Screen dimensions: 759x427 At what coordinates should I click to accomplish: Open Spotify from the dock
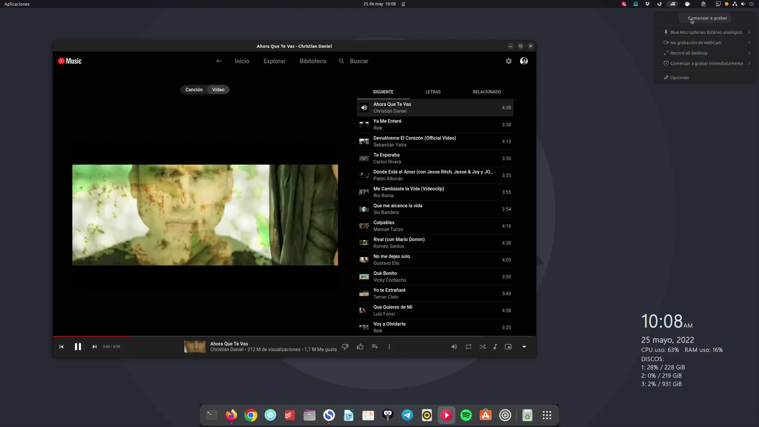pos(466,415)
